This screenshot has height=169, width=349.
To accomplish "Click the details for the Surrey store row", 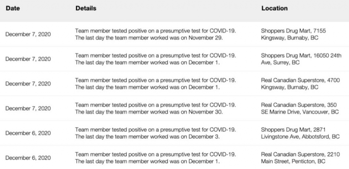I will point(155,59).
